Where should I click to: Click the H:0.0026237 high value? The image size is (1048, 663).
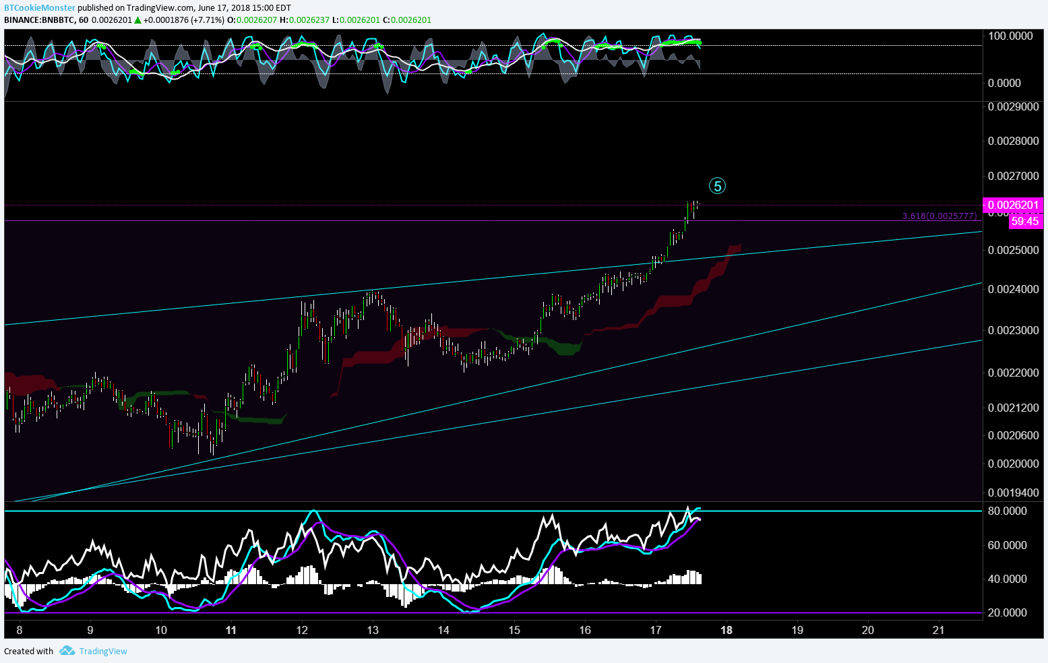click(x=305, y=20)
